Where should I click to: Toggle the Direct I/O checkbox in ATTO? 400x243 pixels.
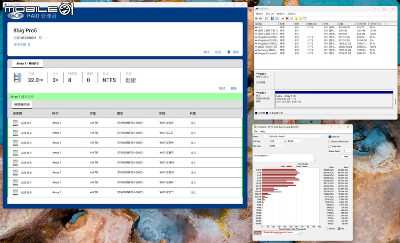click(330, 137)
